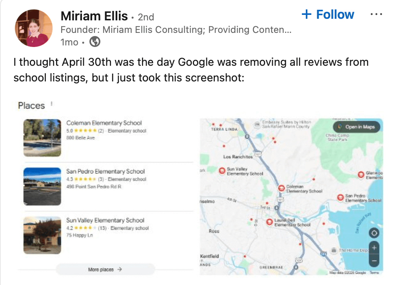Click Open in Maps button
This screenshot has width=396, height=285.
[x=356, y=127]
